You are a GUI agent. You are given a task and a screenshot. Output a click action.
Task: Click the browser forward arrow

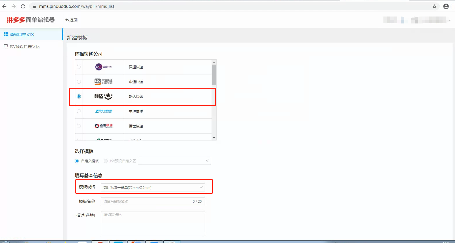(x=14, y=6)
